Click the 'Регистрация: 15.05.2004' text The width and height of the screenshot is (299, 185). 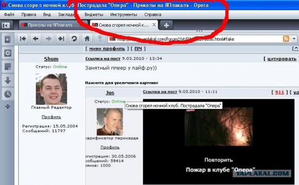50,126
